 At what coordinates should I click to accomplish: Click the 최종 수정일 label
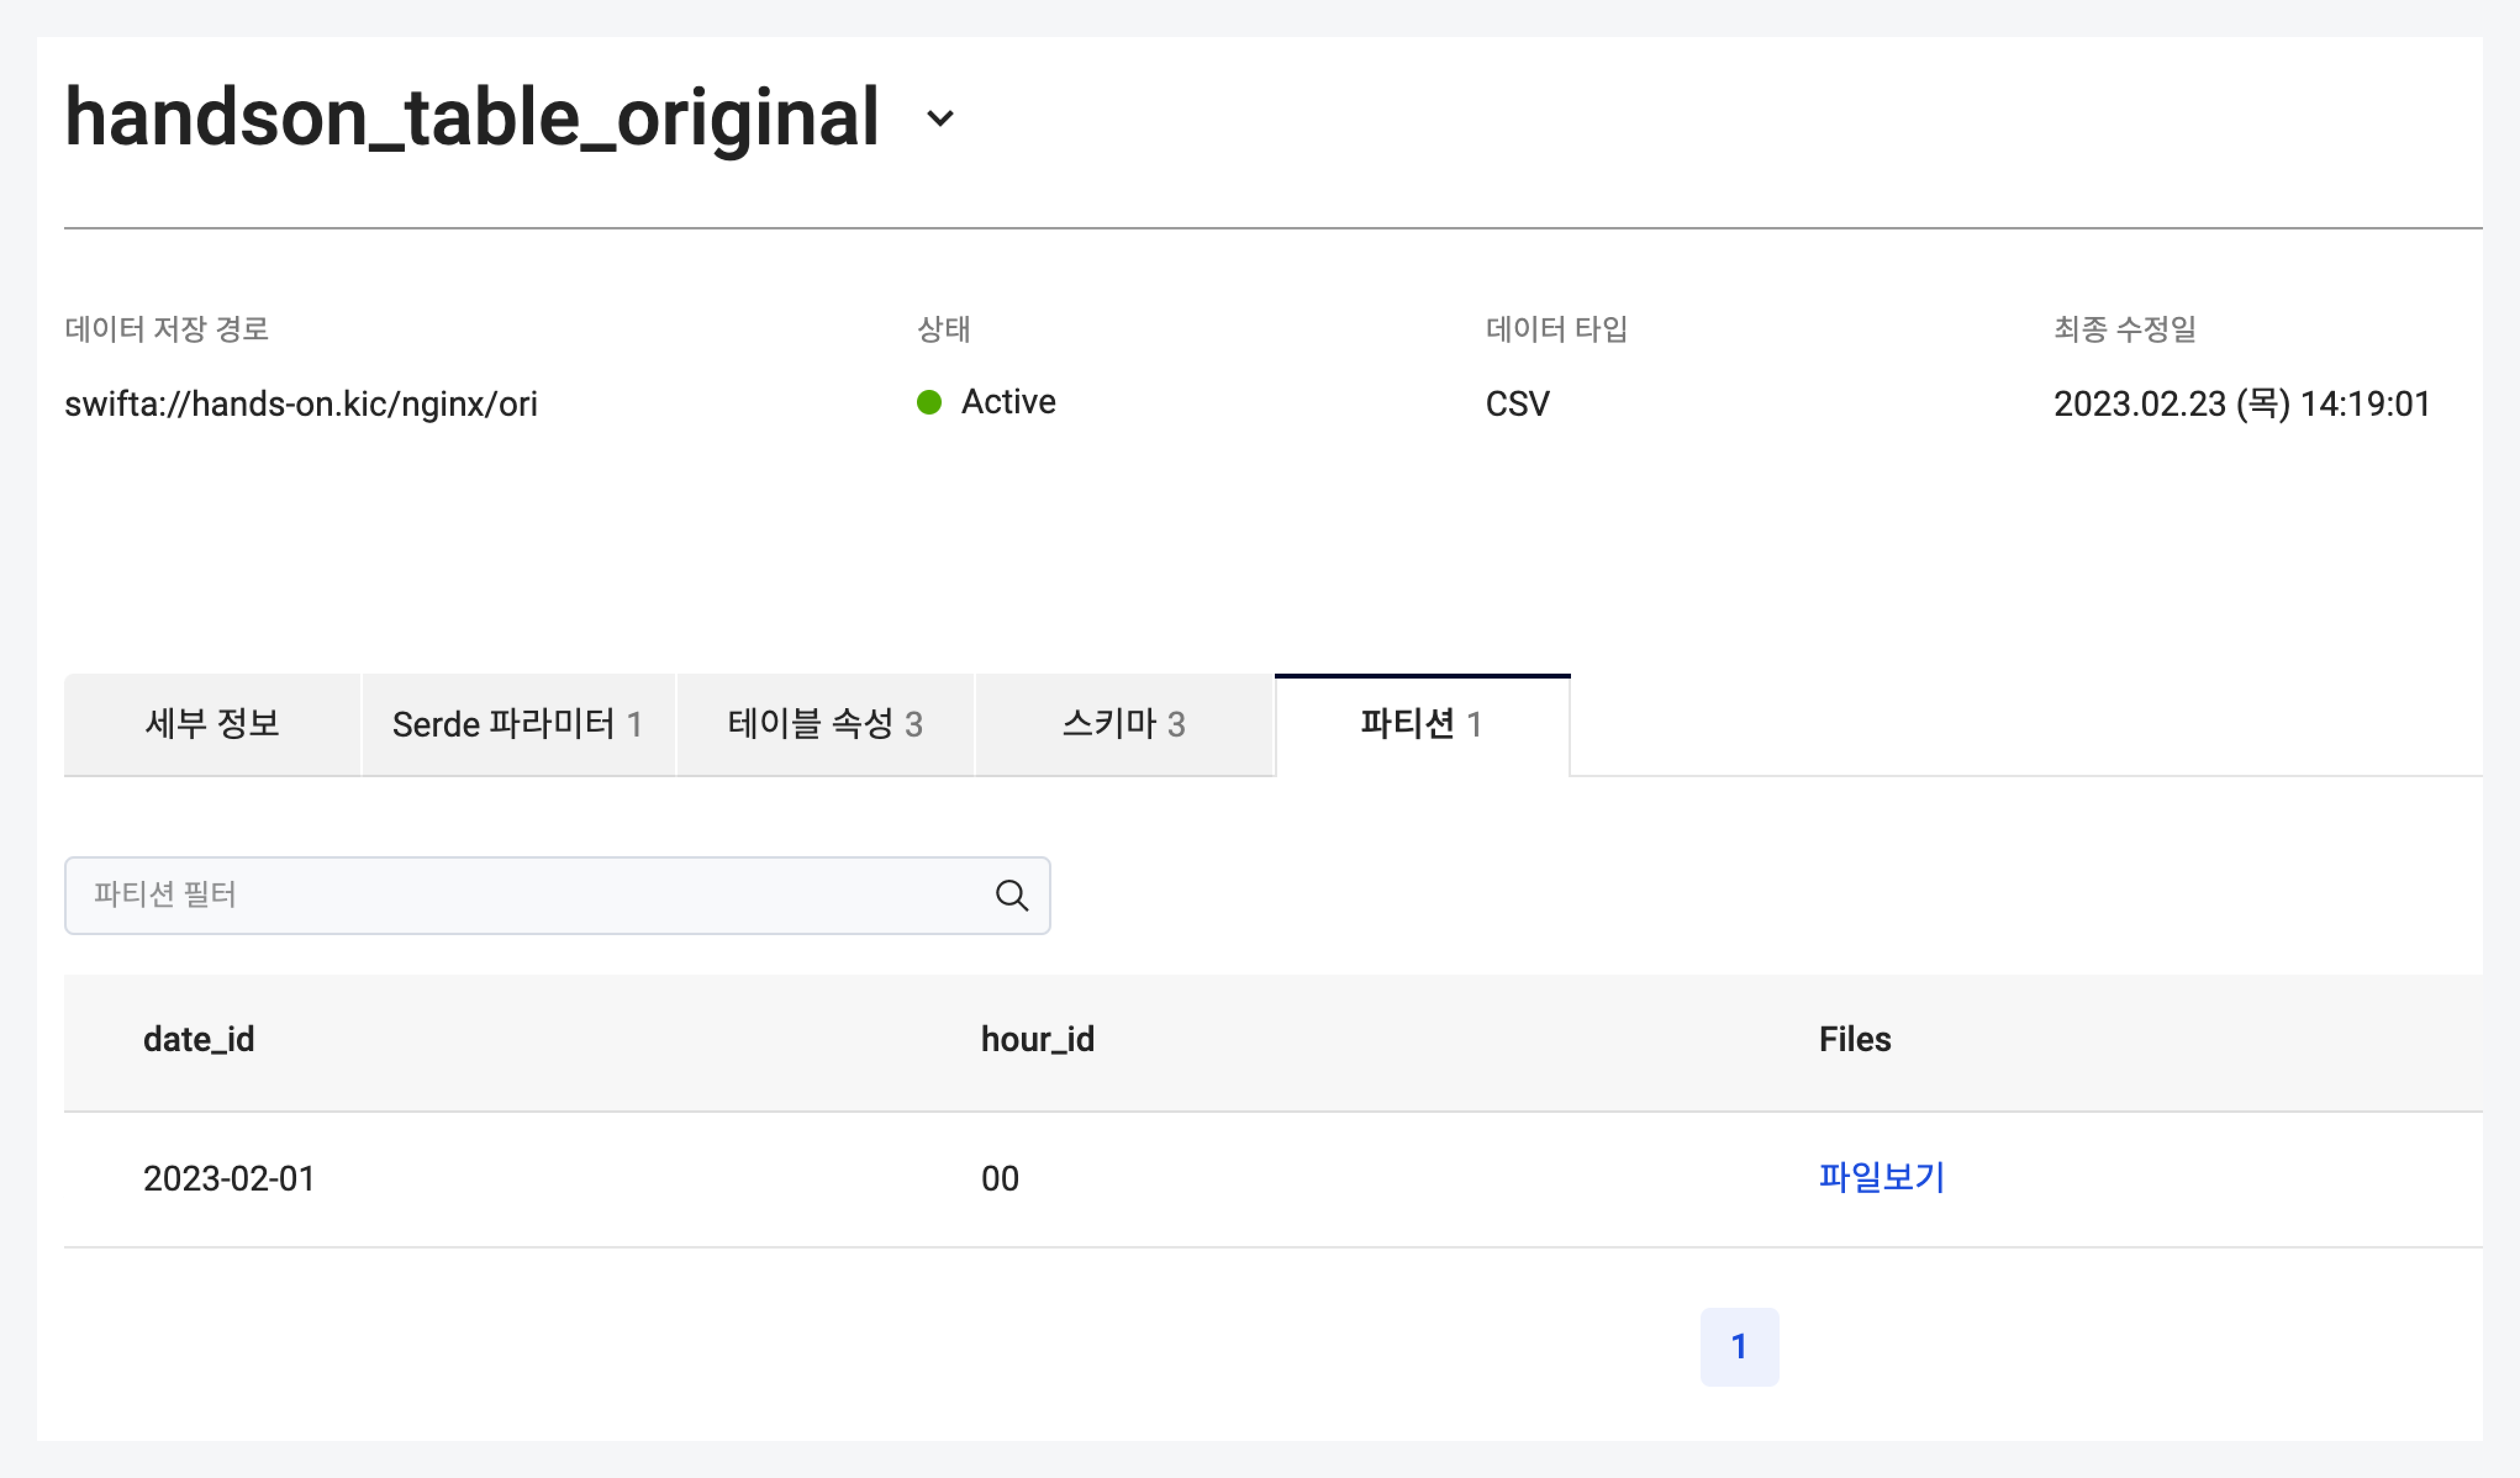pyautogui.click(x=2125, y=329)
